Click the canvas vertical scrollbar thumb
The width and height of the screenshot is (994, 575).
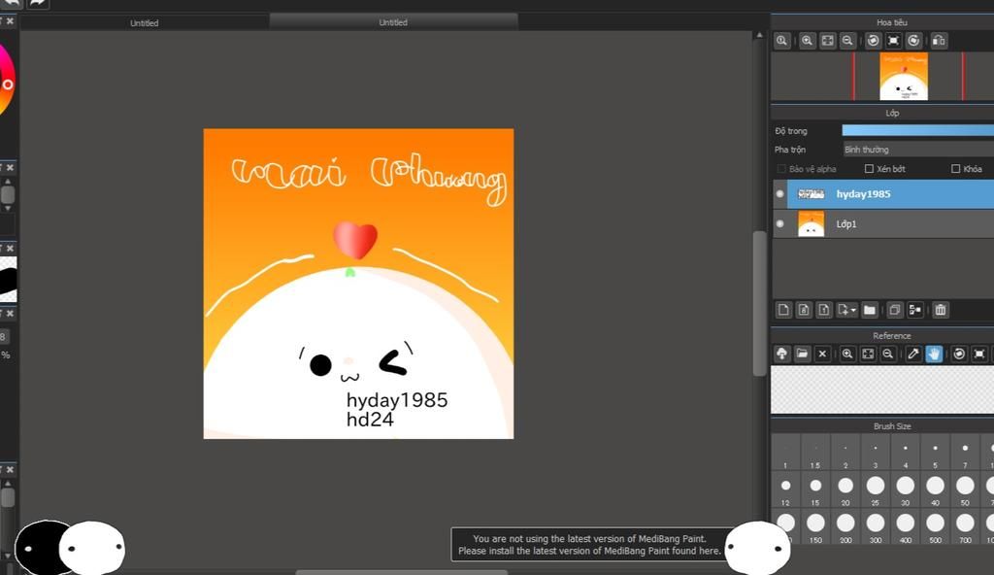coord(759,303)
